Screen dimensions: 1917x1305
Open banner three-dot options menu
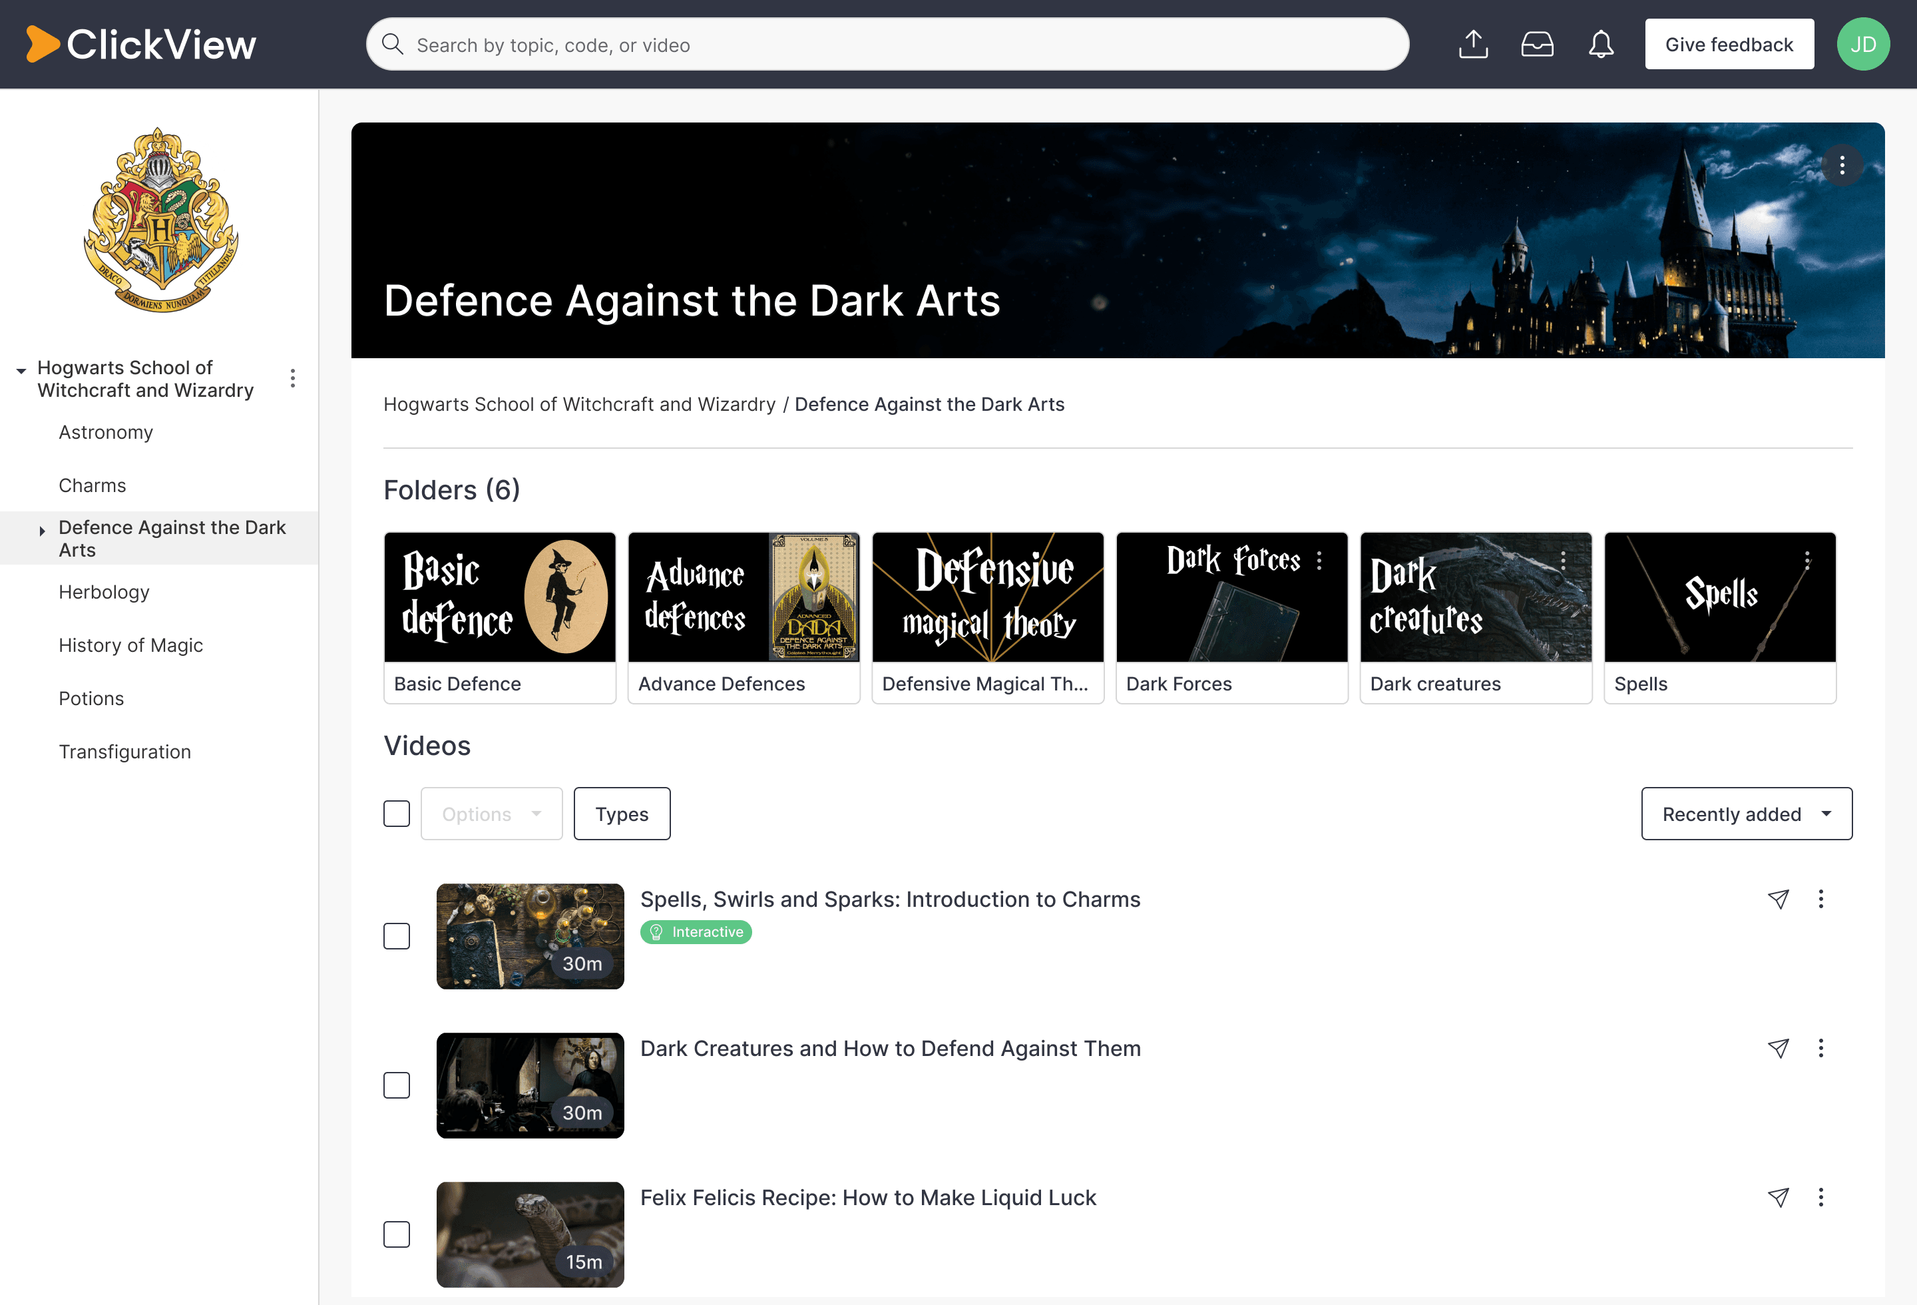click(x=1842, y=166)
